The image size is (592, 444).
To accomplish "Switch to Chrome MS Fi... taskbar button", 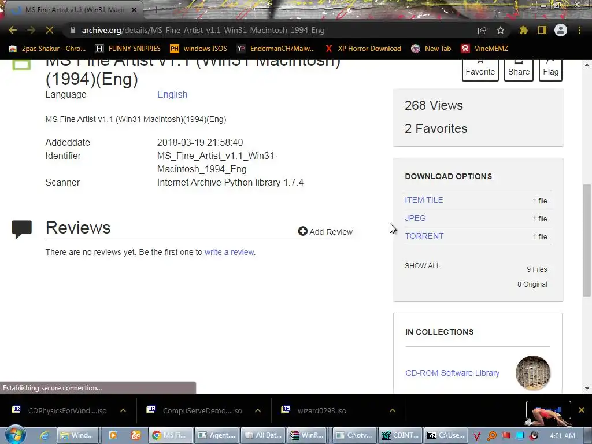I will pyautogui.click(x=171, y=435).
